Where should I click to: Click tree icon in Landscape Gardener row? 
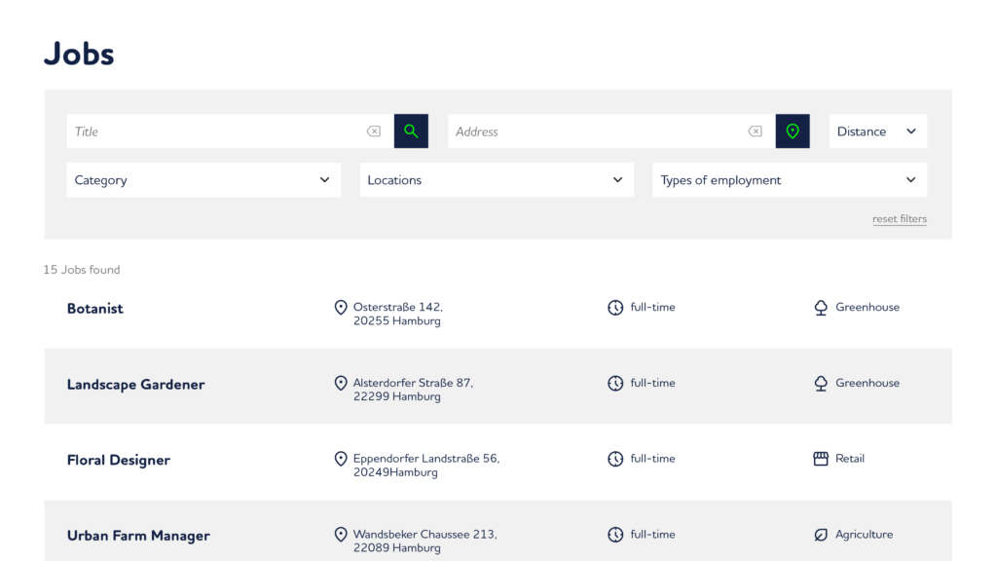[x=821, y=384]
